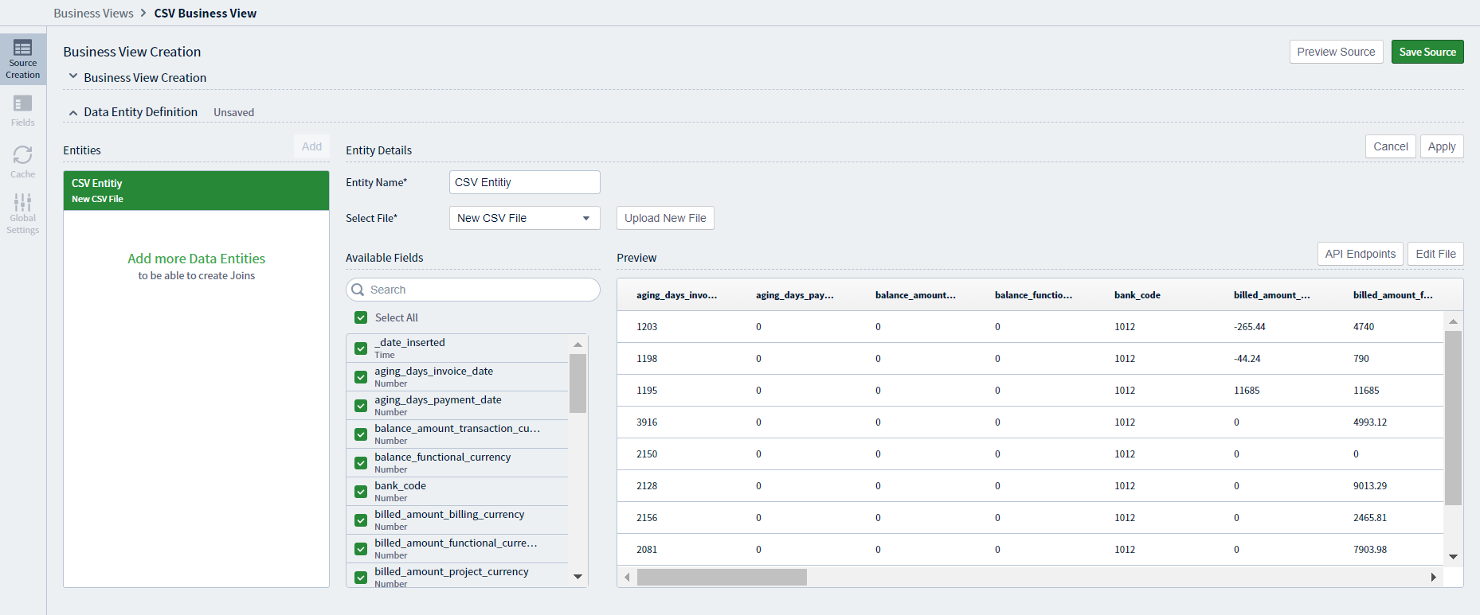Click cell value 4993.12
Image resolution: width=1480 pixels, height=615 pixels.
click(1370, 422)
